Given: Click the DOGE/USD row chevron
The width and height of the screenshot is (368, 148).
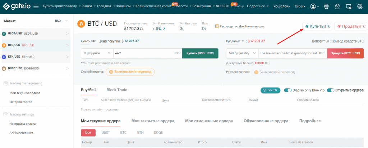Looking at the screenshot, I should pyautogui.click(x=67, y=68).
